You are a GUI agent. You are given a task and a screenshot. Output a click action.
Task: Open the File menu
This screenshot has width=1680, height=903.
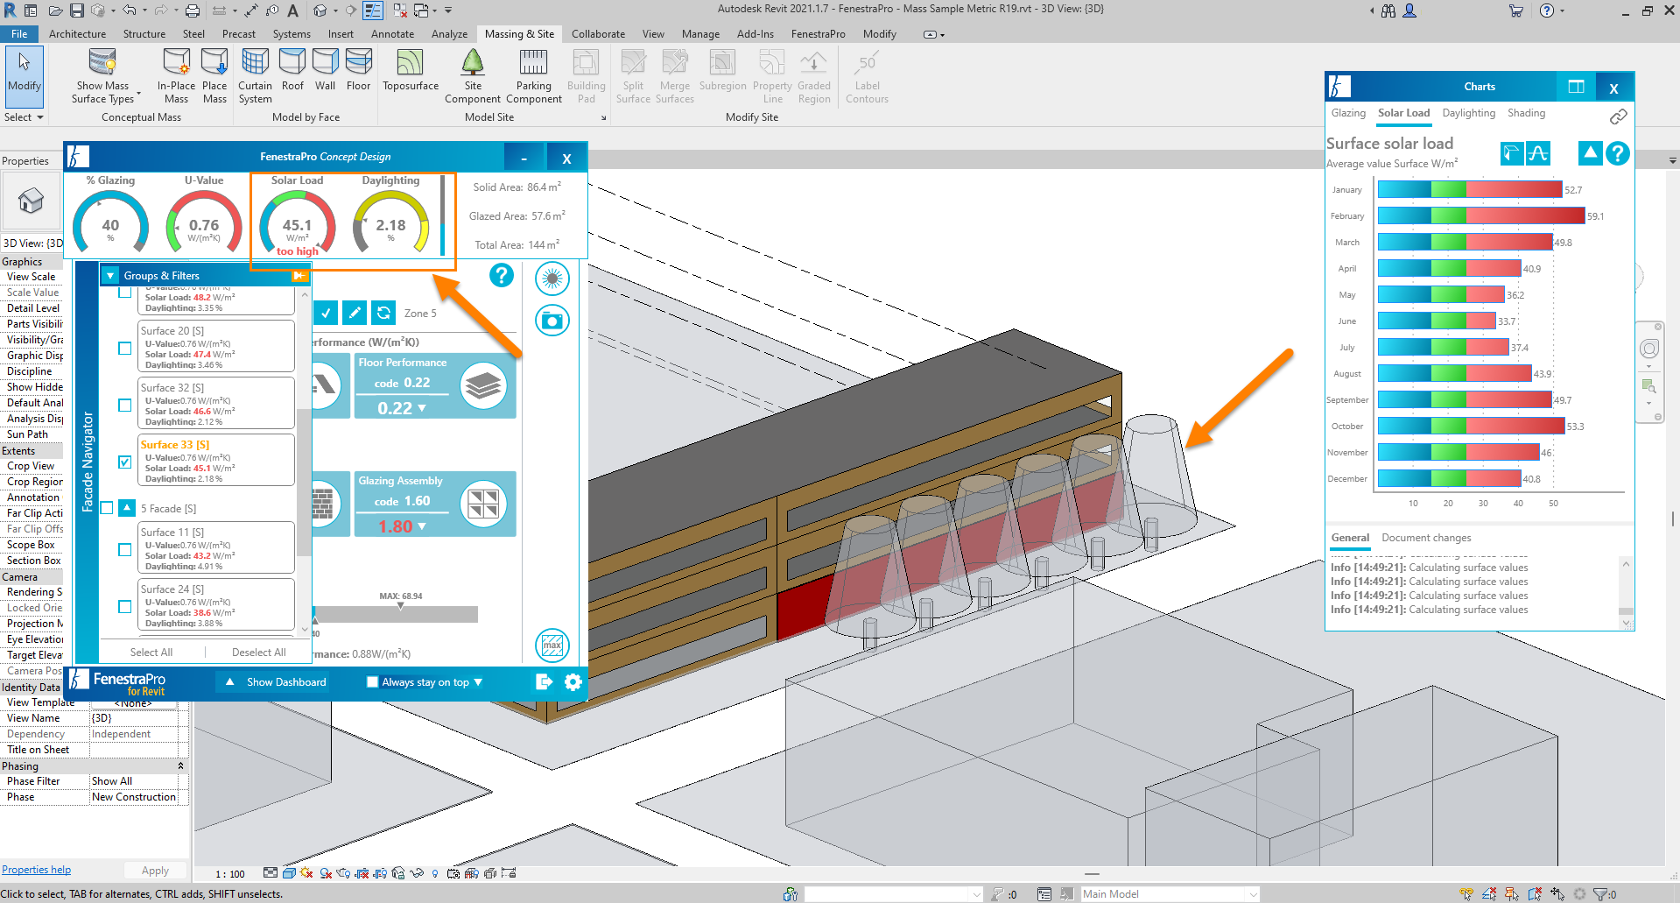click(x=19, y=34)
